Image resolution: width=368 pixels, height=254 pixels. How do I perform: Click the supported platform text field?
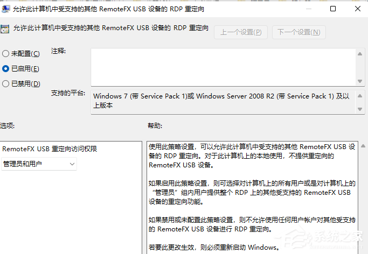coord(224,102)
